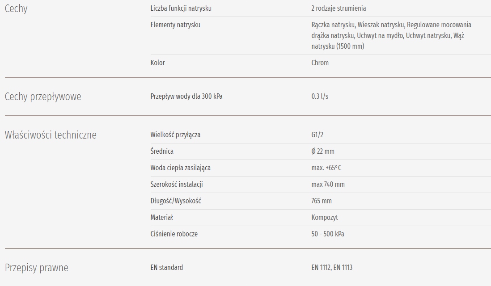491x286 pixels.
Task: Click the Cechy przepływowe section heading
Action: coord(43,97)
